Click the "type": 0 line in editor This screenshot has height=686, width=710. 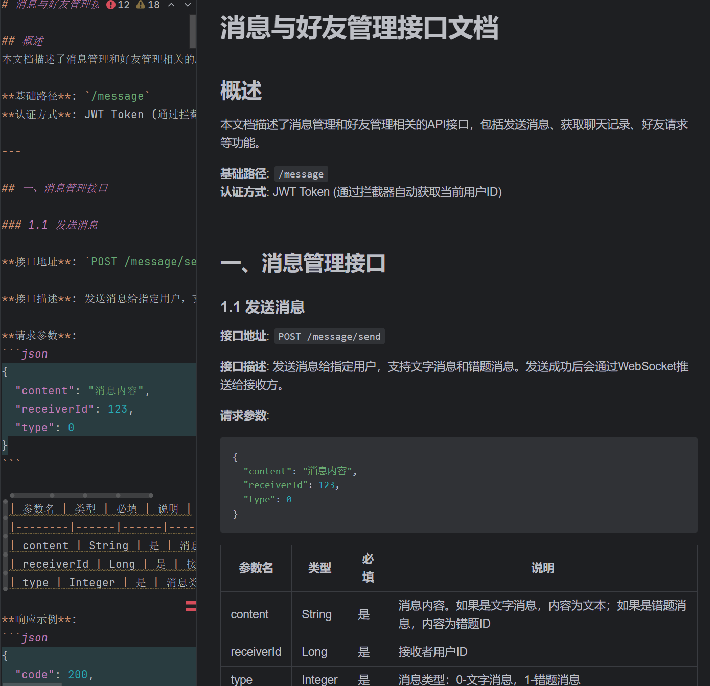point(44,427)
